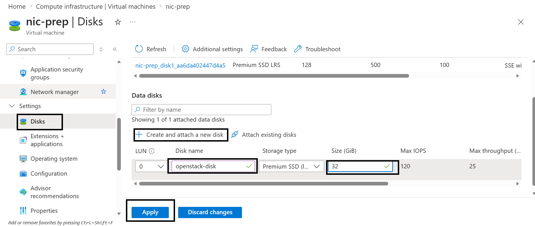The height and width of the screenshot is (226, 535).
Task: Click the Max IOPS value 120
Action: pyautogui.click(x=405, y=166)
